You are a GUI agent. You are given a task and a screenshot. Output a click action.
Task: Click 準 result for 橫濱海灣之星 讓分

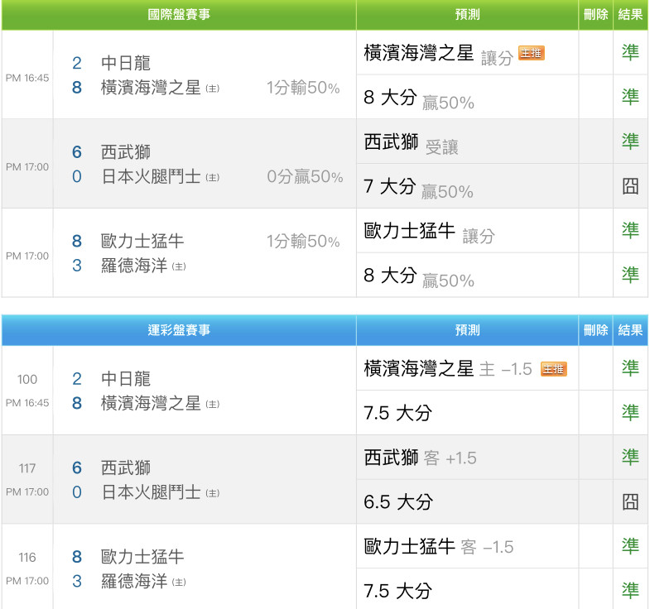pos(630,52)
